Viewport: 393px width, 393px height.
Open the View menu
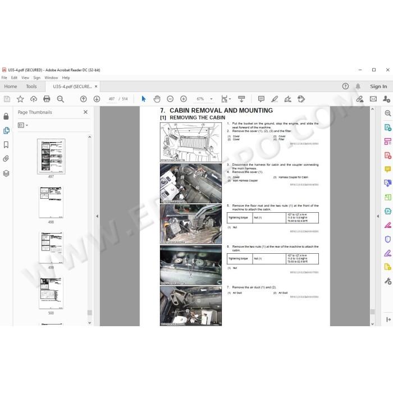point(25,77)
